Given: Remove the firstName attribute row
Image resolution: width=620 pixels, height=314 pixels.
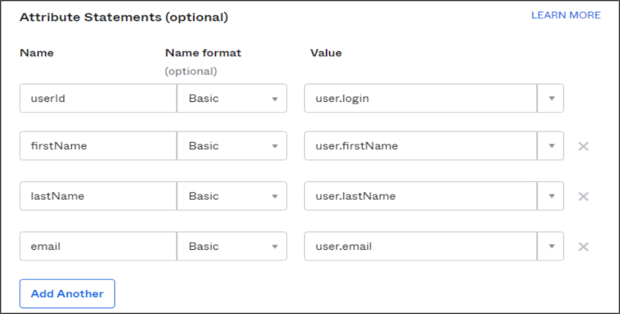Looking at the screenshot, I should click(583, 146).
